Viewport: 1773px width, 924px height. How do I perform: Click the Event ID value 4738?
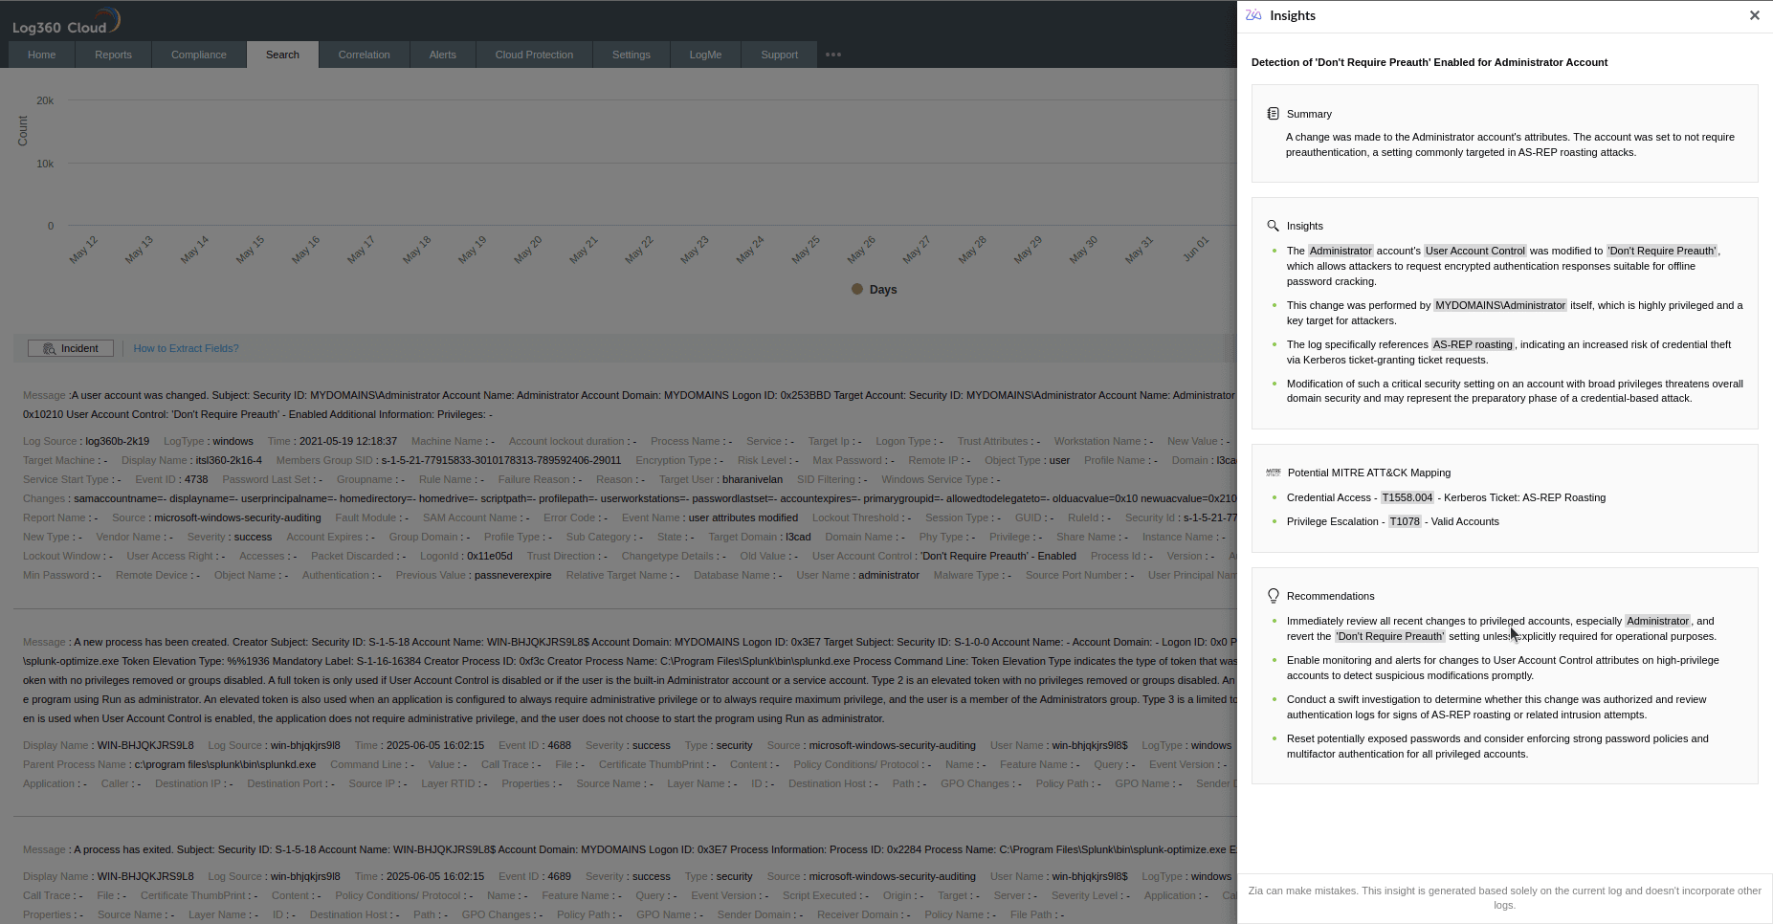196,479
